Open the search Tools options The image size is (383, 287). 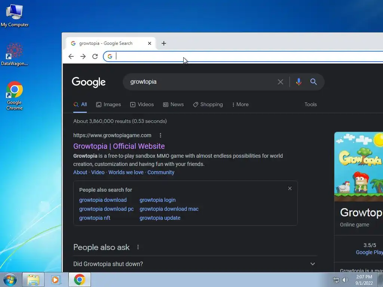pyautogui.click(x=311, y=105)
